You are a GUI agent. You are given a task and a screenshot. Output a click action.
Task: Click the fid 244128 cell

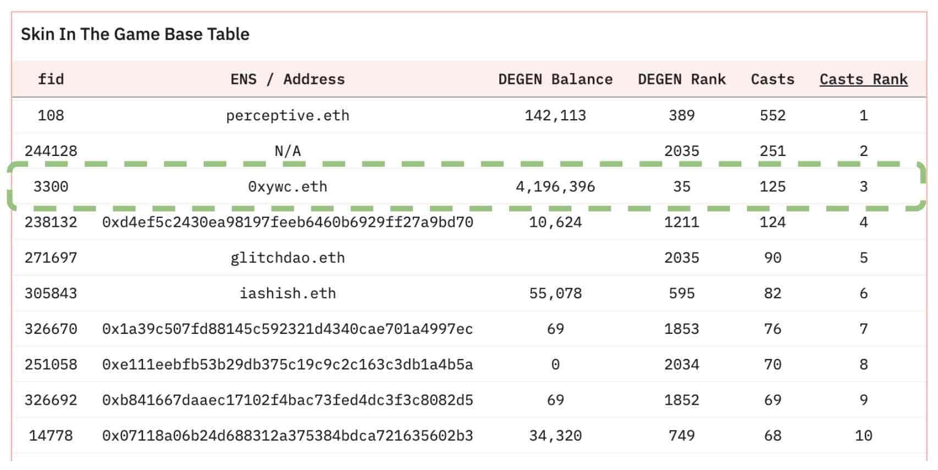(51, 151)
